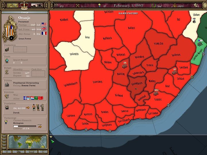
Task: Click the green ally flag in Relations
Action: coord(36,98)
